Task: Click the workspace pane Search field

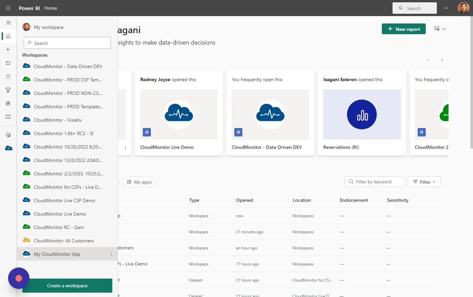Action: click(x=67, y=43)
